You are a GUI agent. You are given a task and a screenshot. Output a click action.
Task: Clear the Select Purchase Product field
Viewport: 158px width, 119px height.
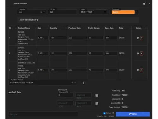coord(72,83)
